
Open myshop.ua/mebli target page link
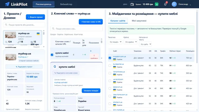[x=61, y=82]
